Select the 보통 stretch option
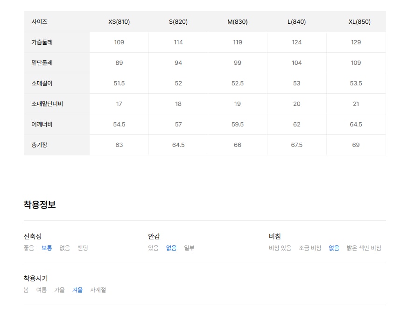 [x=47, y=248]
